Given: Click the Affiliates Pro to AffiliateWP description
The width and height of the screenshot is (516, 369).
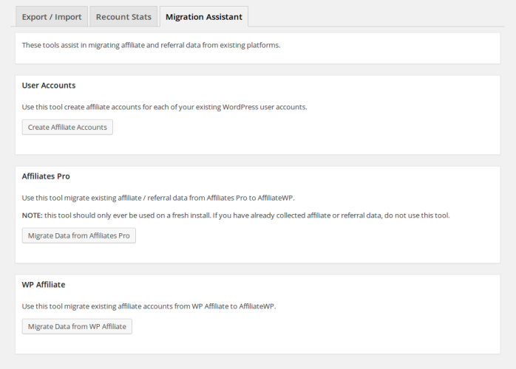Looking at the screenshot, I should click(158, 198).
